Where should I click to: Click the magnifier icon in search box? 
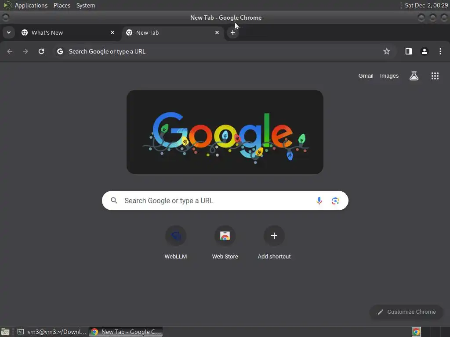(x=114, y=201)
